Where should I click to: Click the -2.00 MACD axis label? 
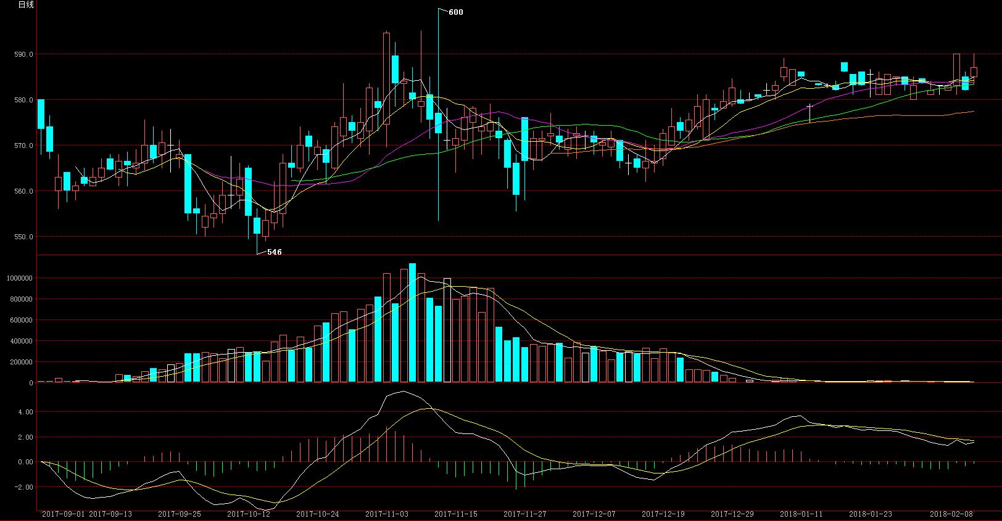point(24,487)
